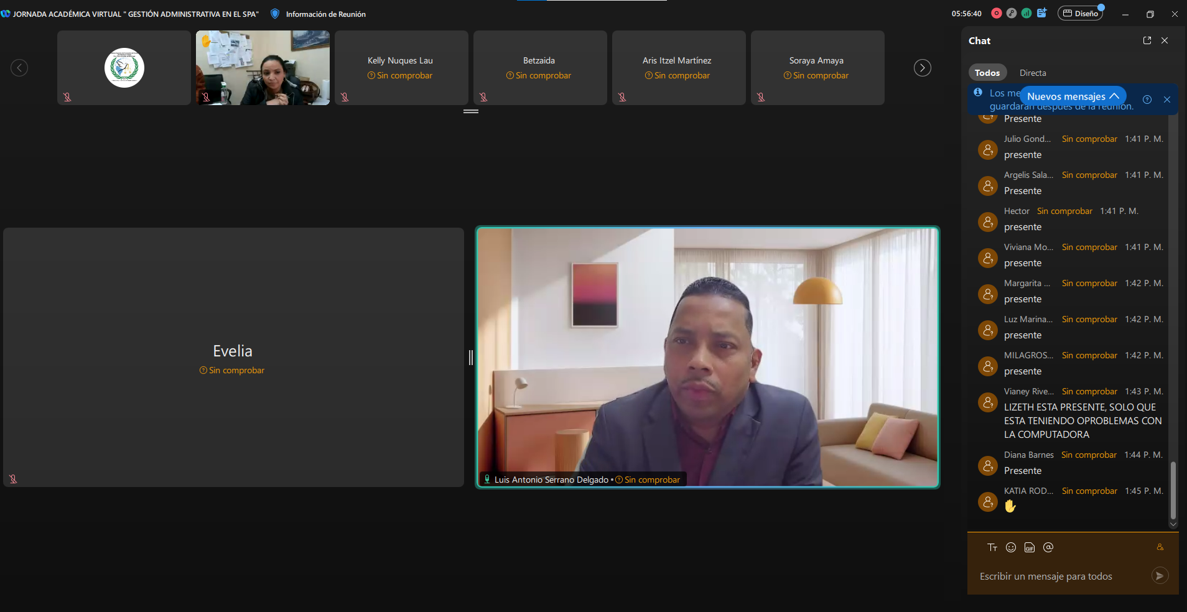
Task: Click the chat help question icon
Action: 1147,100
